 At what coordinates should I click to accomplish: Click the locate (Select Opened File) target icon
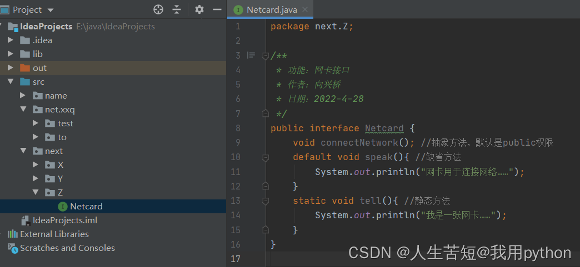click(158, 9)
